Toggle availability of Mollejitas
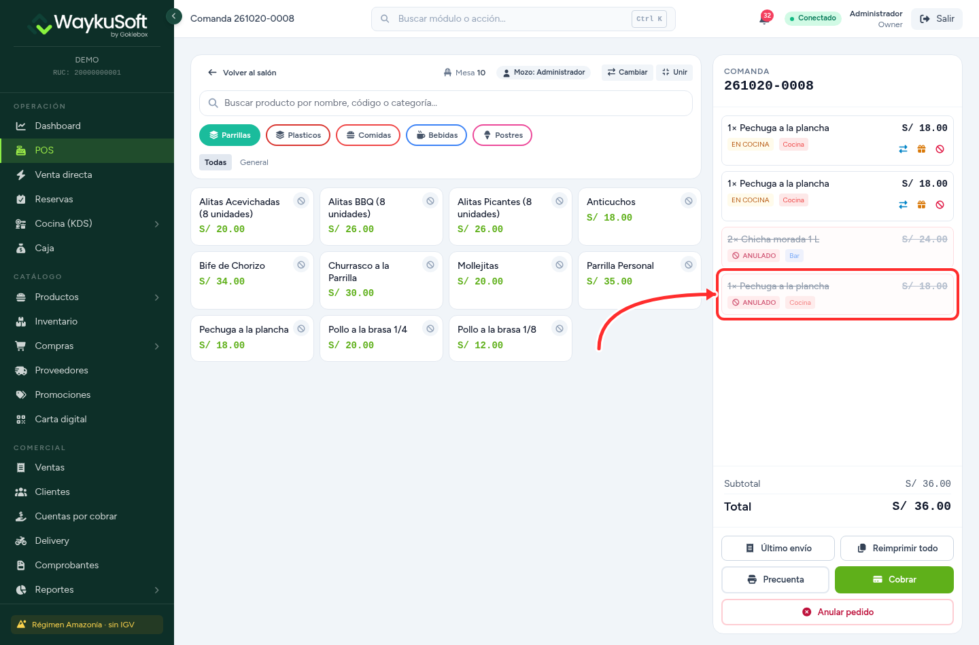This screenshot has width=979, height=645. pos(560,265)
